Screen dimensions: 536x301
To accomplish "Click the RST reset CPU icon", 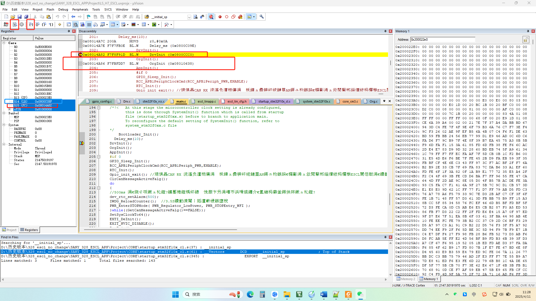I will click(x=6, y=25).
